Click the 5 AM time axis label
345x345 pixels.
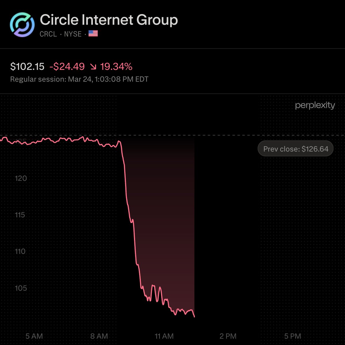pos(34,336)
